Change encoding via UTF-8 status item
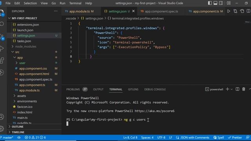This screenshot has width=251, height=141. click(161, 137)
